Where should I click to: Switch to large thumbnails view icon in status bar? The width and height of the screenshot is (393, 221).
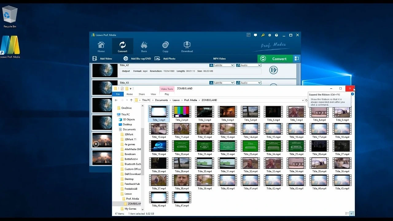[x=352, y=213]
